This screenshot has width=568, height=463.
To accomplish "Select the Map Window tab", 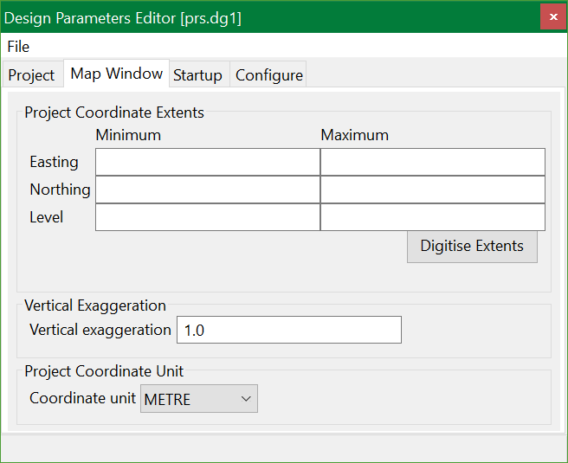I will tap(116, 74).
